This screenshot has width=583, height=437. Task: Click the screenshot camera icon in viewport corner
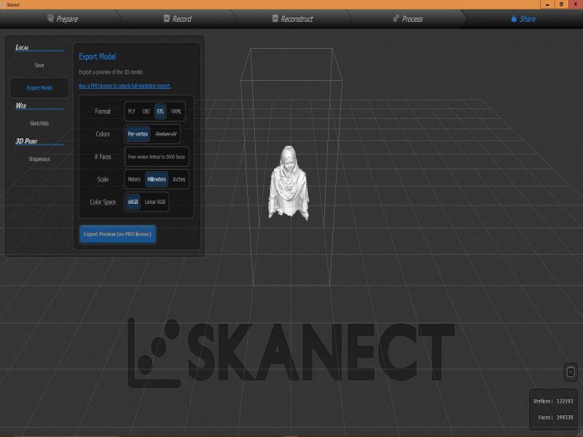point(571,372)
